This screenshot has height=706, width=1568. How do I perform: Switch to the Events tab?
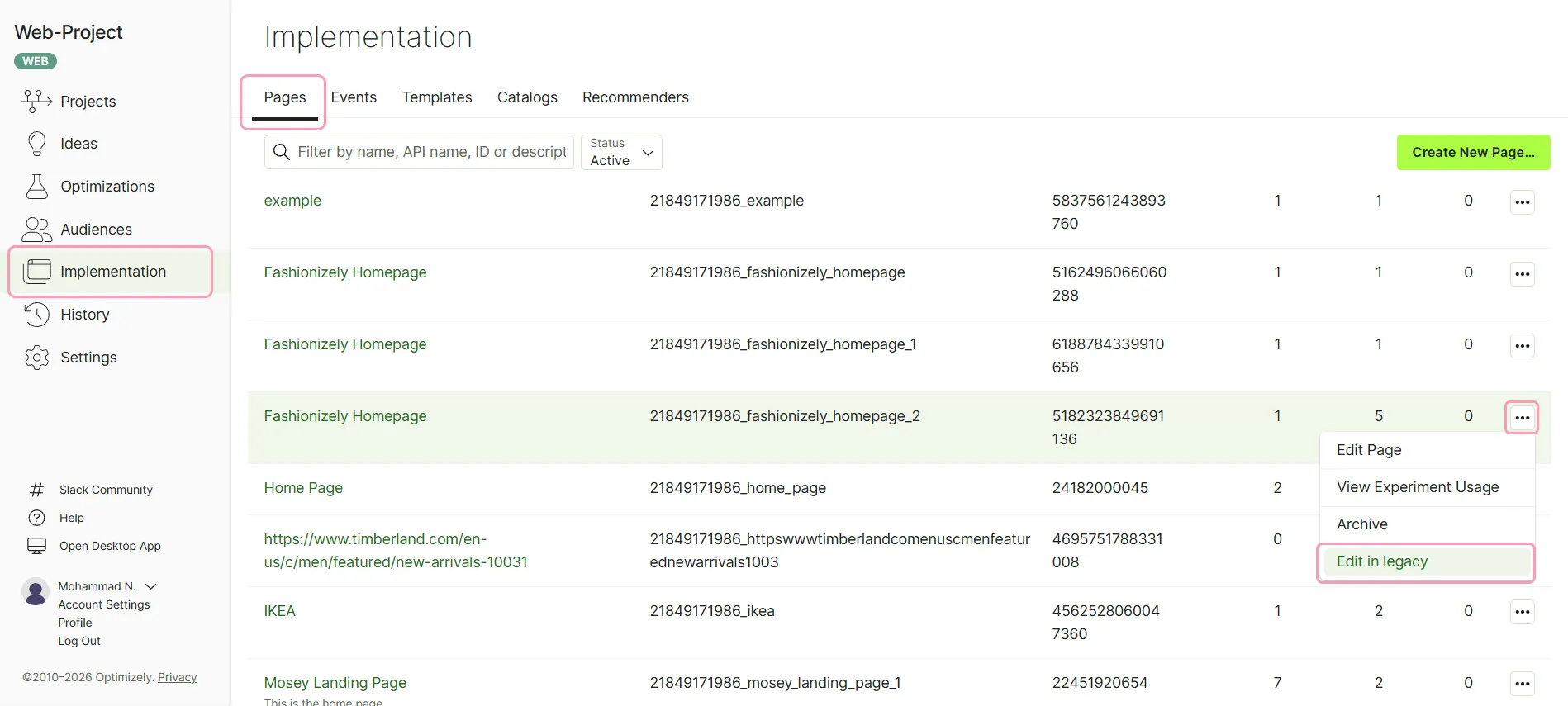(x=354, y=97)
